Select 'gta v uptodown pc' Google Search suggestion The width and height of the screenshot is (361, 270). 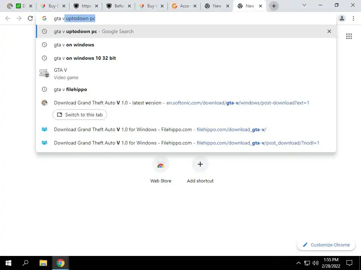186,31
